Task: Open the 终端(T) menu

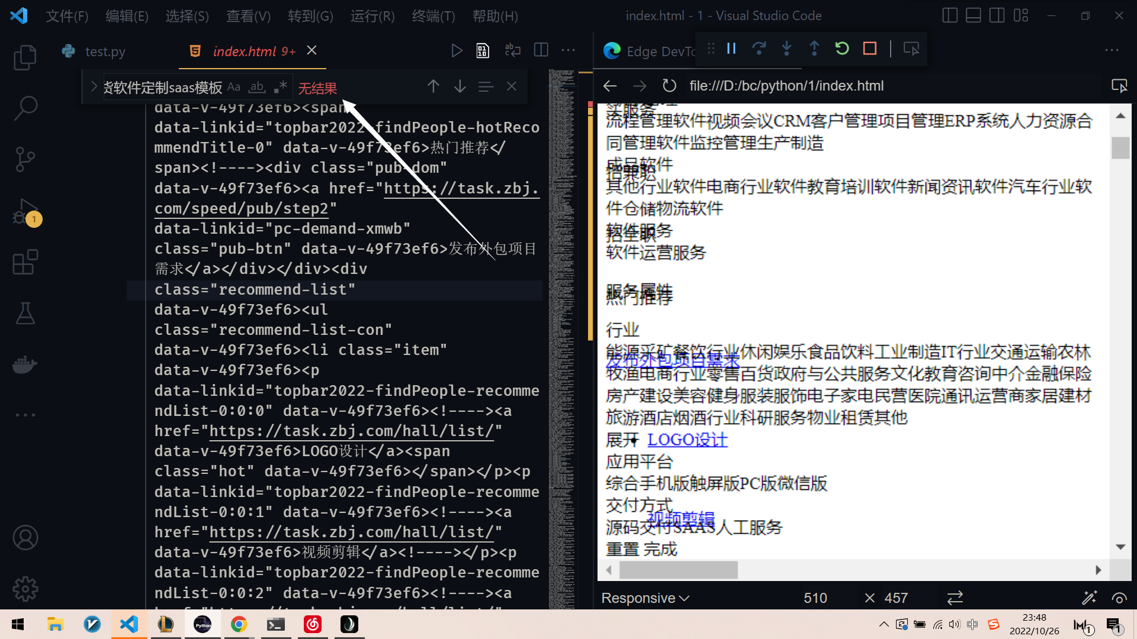Action: point(433,16)
